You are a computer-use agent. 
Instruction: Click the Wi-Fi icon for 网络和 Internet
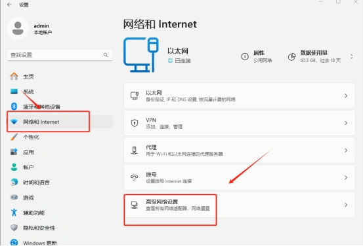tap(14, 122)
